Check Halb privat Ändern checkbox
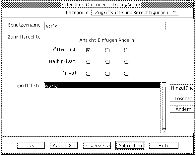 tap(126, 62)
